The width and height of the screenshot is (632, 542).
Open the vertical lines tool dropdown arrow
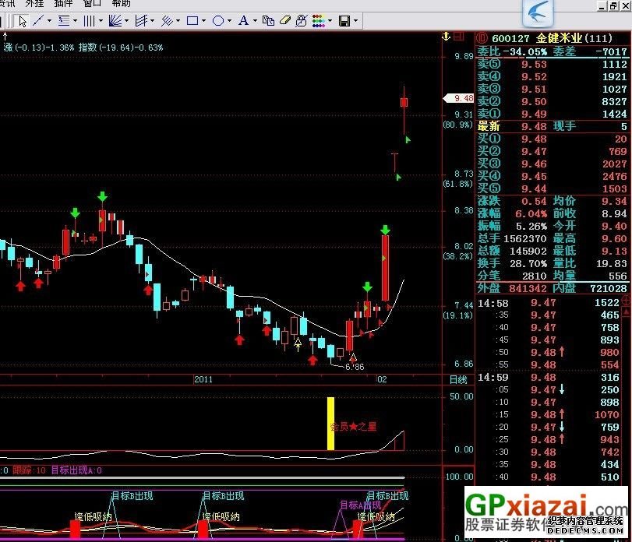(x=101, y=21)
